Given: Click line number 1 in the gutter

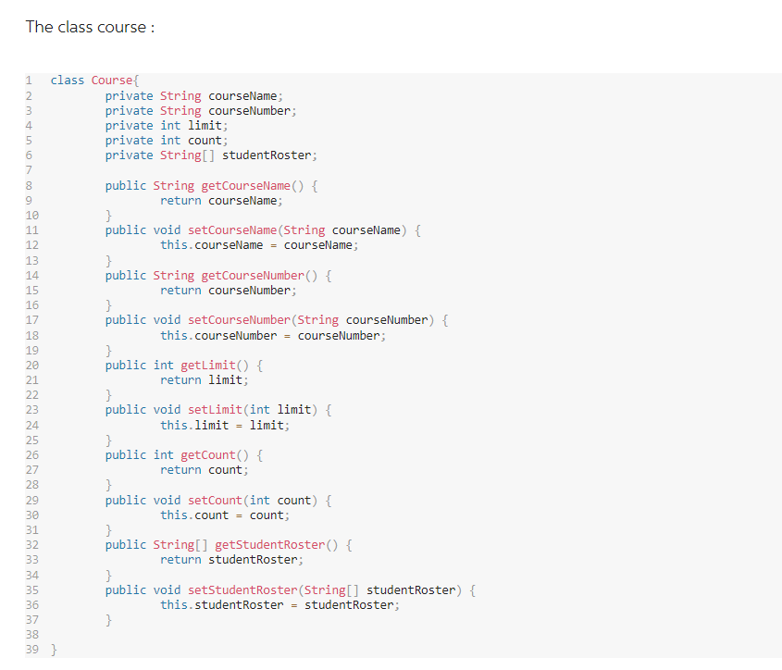Looking at the screenshot, I should (x=28, y=80).
